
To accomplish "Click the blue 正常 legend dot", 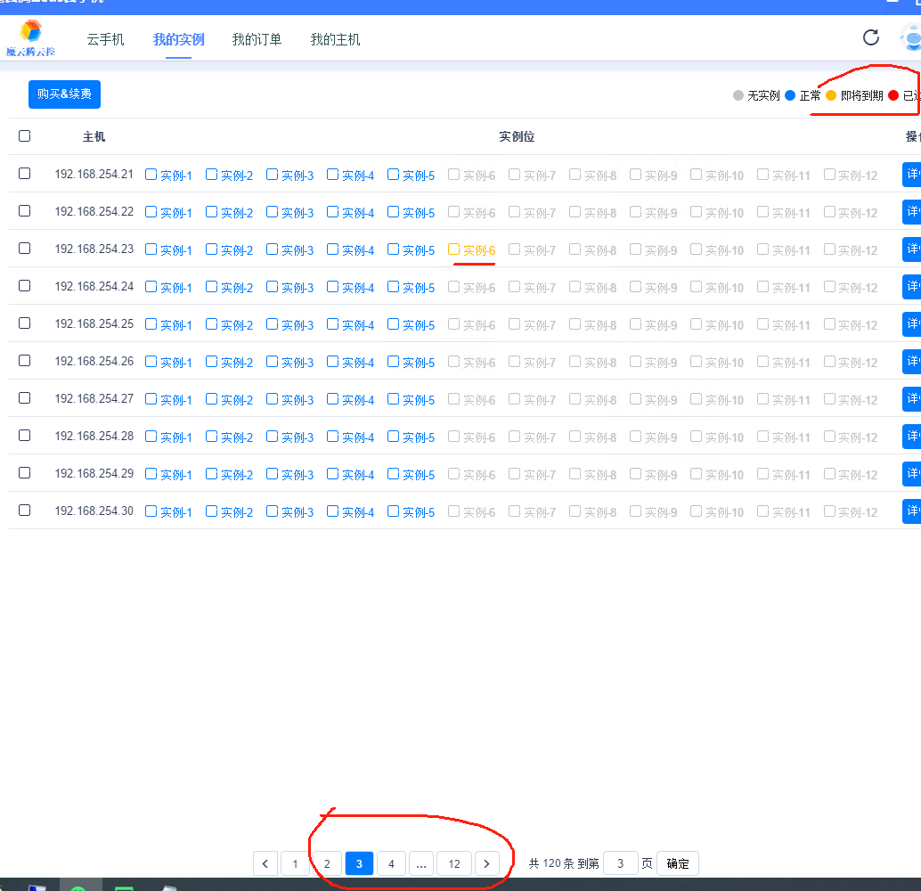I will click(790, 95).
